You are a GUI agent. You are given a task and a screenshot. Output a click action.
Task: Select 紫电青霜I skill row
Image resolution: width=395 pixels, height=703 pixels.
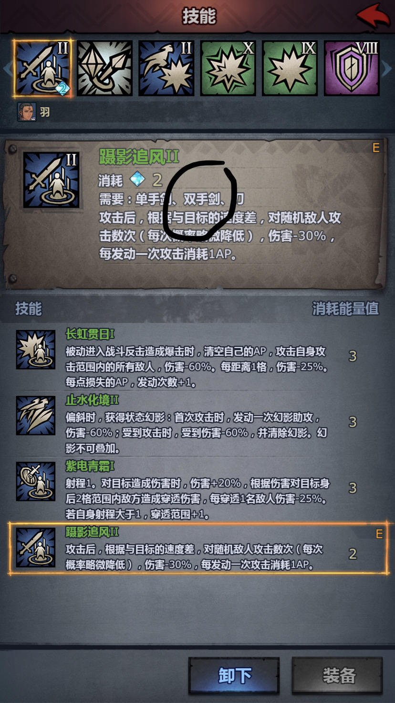(x=197, y=490)
